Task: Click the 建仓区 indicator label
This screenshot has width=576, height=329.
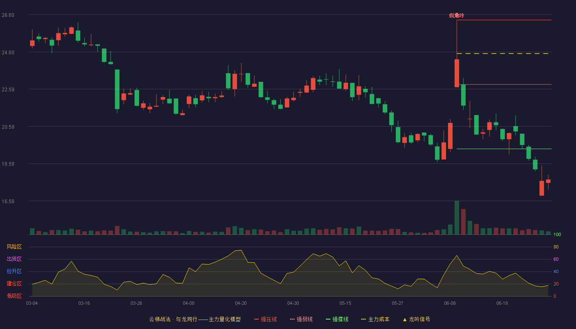Action: 14,284
